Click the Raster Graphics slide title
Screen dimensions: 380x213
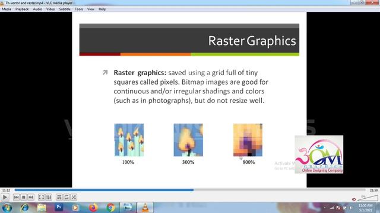tap(252, 41)
